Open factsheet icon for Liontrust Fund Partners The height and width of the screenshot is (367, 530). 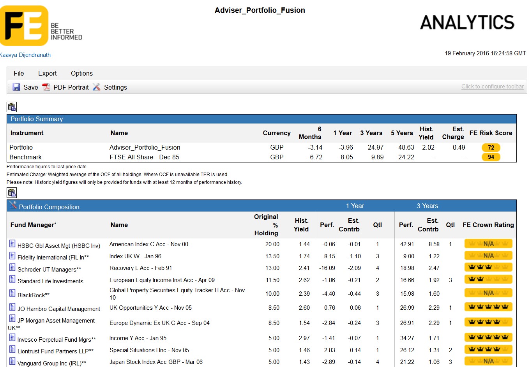pyautogui.click(x=12, y=349)
